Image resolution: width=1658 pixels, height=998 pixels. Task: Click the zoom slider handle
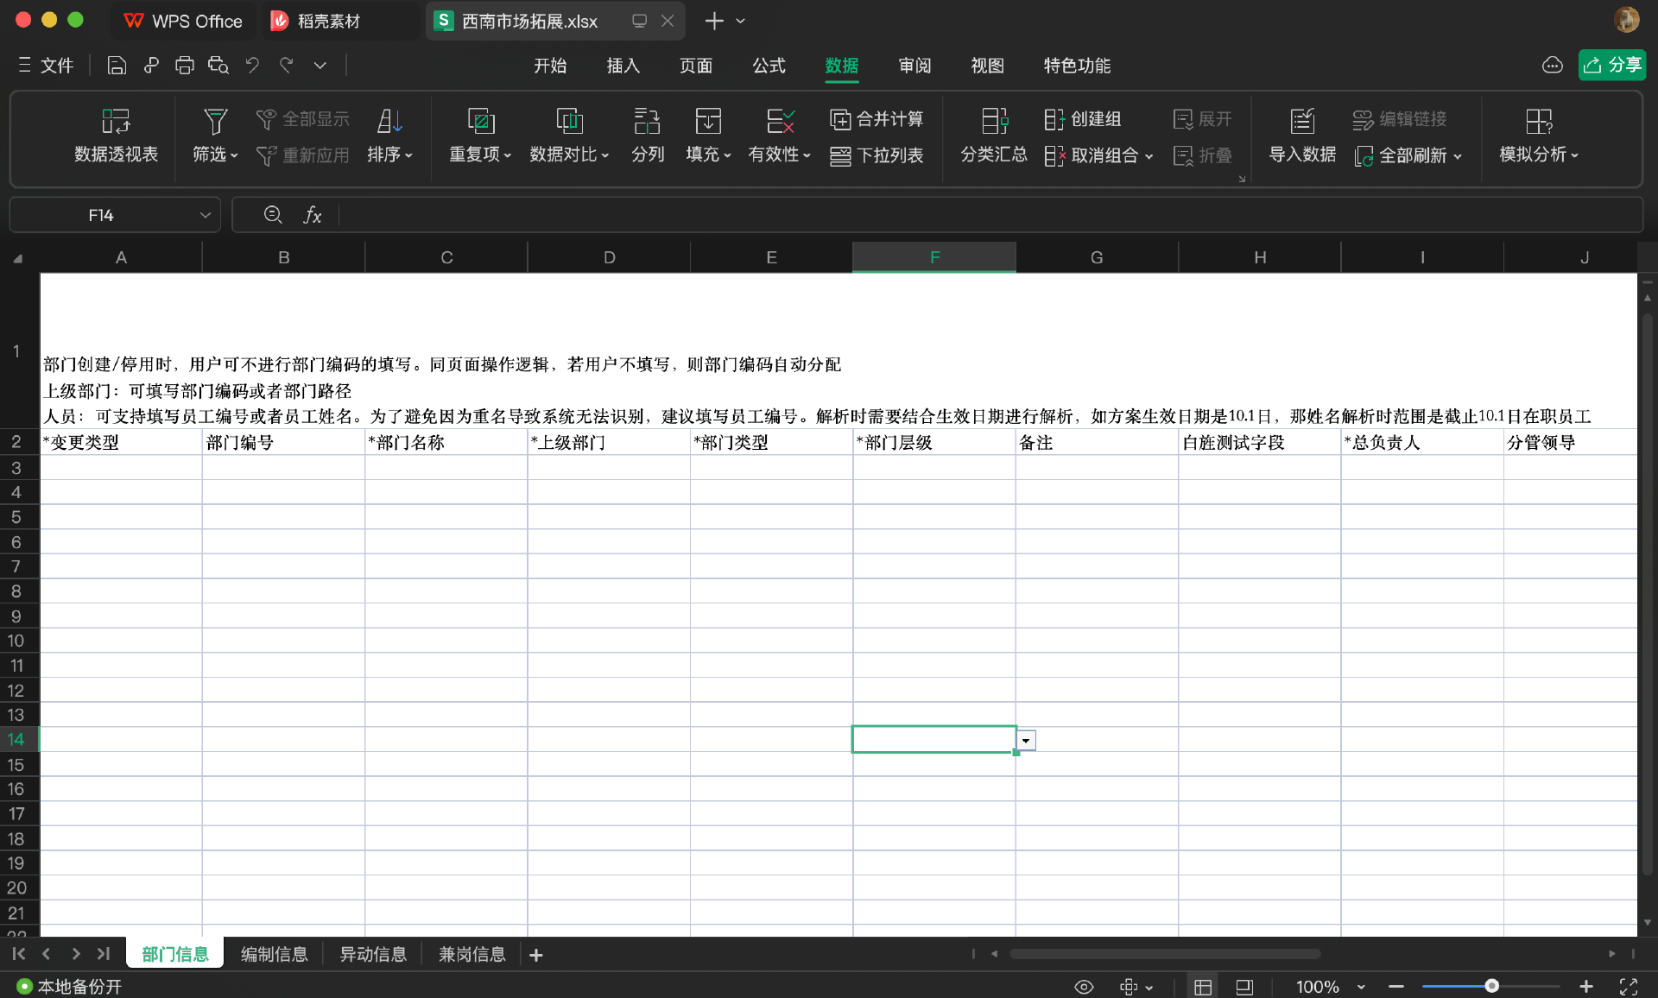(1491, 986)
